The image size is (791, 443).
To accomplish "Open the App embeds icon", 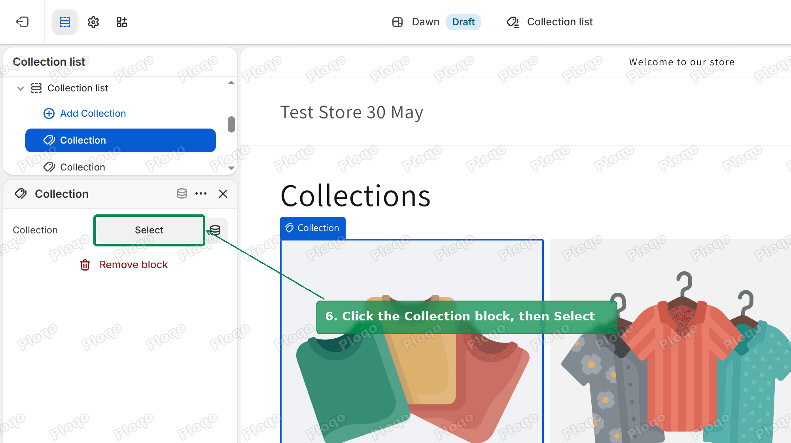I will click(x=122, y=22).
